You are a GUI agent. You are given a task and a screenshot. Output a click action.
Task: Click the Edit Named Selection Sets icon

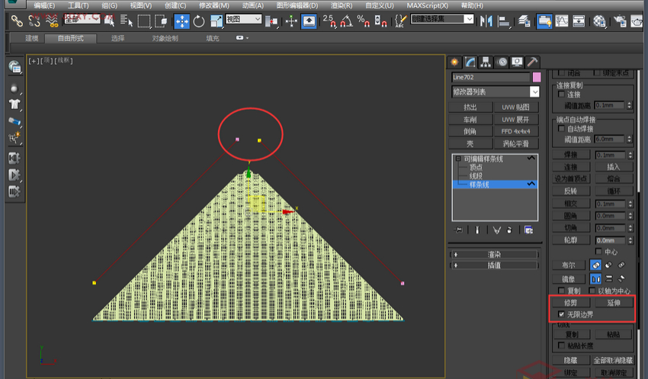pyautogui.click(x=400, y=21)
